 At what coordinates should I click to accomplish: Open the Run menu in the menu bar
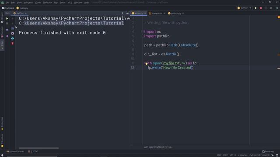[56, 3]
